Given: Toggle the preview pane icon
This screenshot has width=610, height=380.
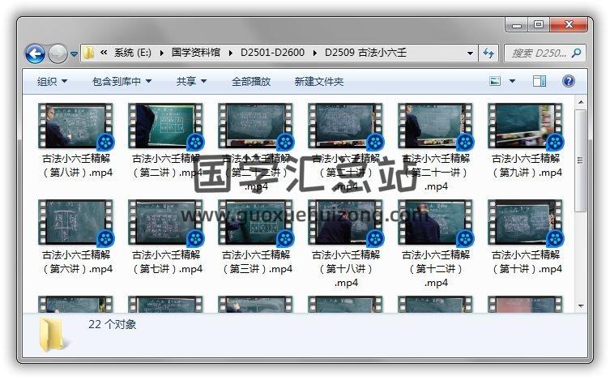Looking at the screenshot, I should (x=540, y=81).
